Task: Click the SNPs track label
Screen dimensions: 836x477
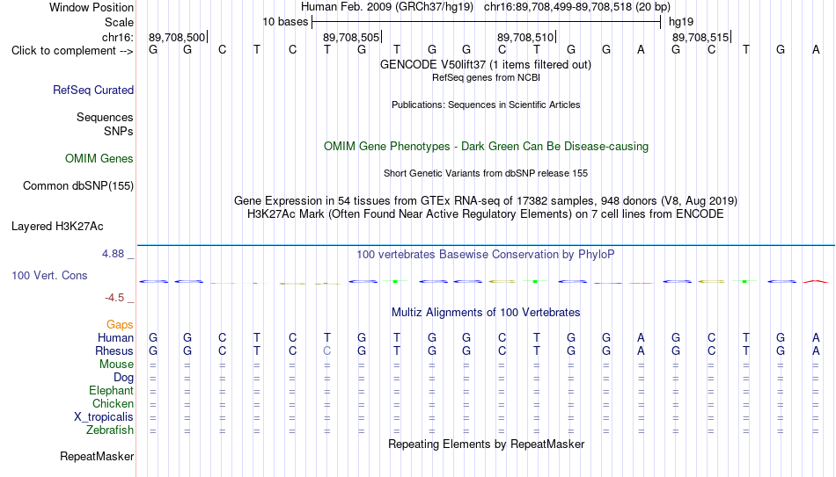Action: click(119, 131)
